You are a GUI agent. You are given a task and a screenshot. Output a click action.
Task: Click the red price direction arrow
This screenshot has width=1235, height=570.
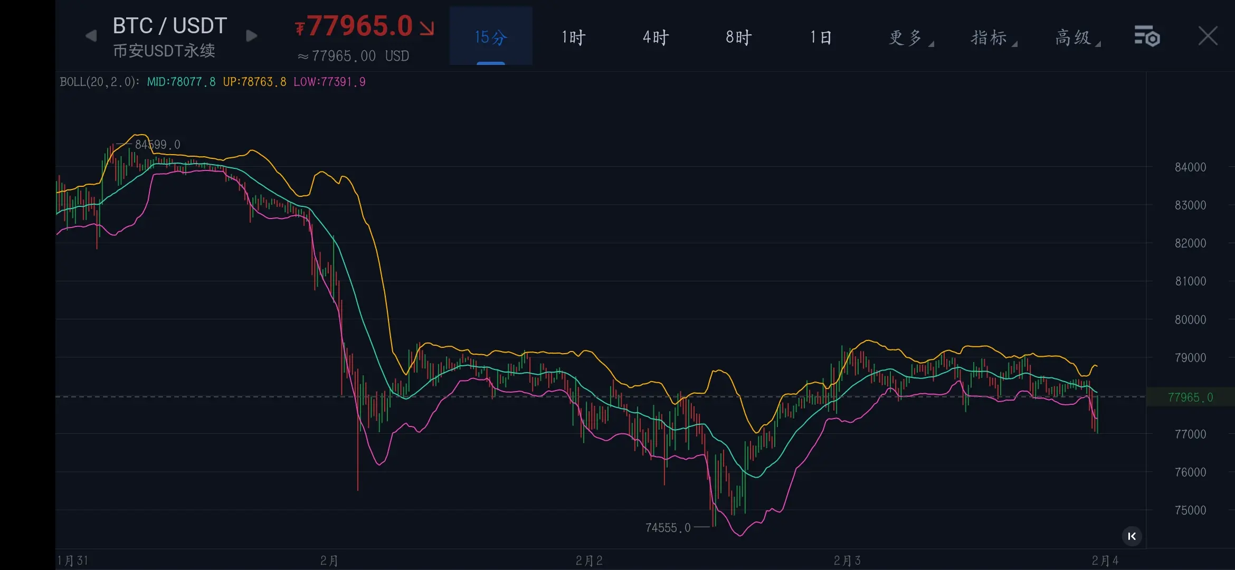pos(427,28)
